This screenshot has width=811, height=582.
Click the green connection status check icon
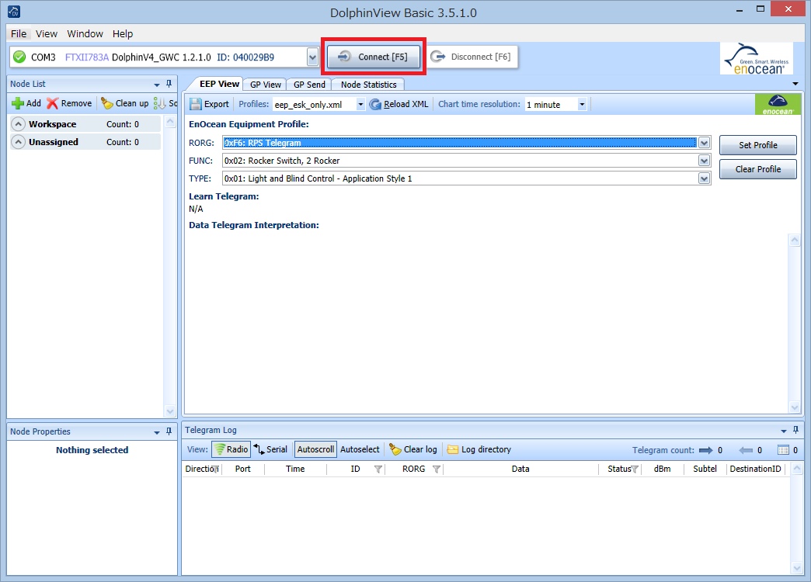pyautogui.click(x=19, y=57)
